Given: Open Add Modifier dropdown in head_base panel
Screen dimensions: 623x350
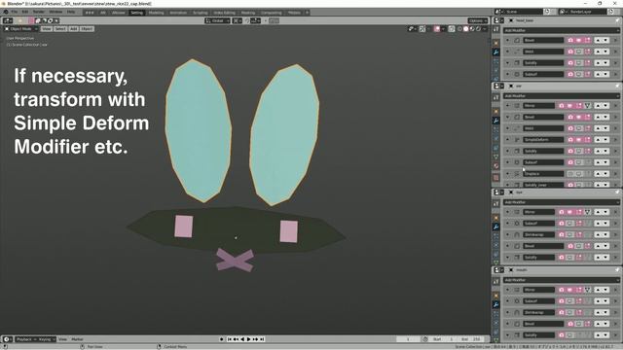Looking at the screenshot, I should pyautogui.click(x=562, y=30).
